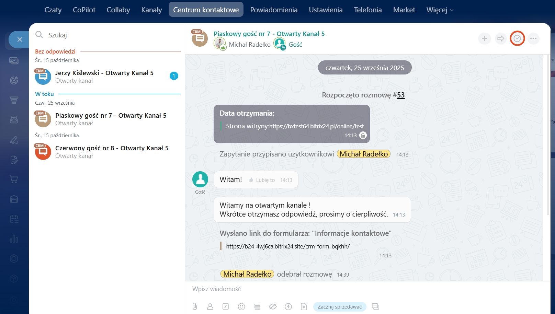The width and height of the screenshot is (555, 314).
Task: Close the panel with the X button
Action: tap(20, 39)
